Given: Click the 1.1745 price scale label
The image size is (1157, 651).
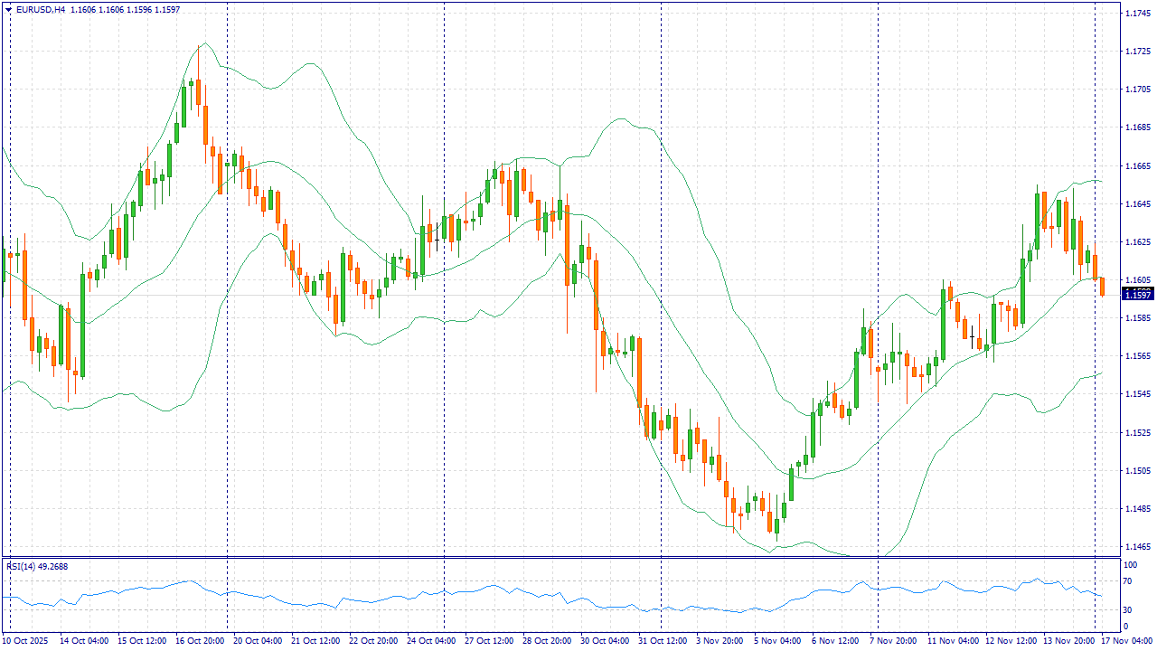Looking at the screenshot, I should (1136, 13).
